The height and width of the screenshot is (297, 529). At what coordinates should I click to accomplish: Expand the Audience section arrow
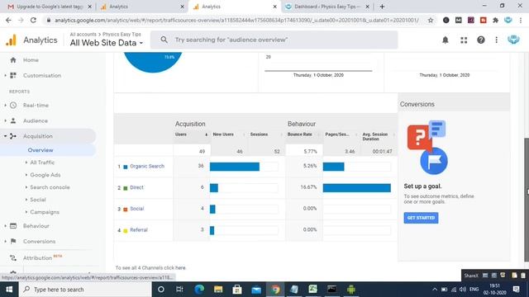pos(6,120)
